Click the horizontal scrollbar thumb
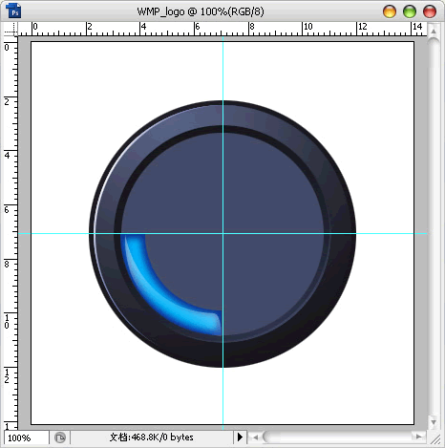Viewport: 445px width, 448px height. (x=272, y=437)
